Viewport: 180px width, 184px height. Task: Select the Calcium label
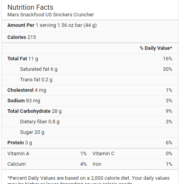tap(16, 164)
